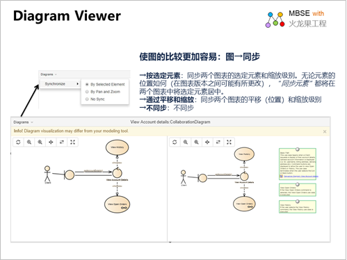
Task: Open blue hyperlink in green note
Action: click(x=300, y=177)
